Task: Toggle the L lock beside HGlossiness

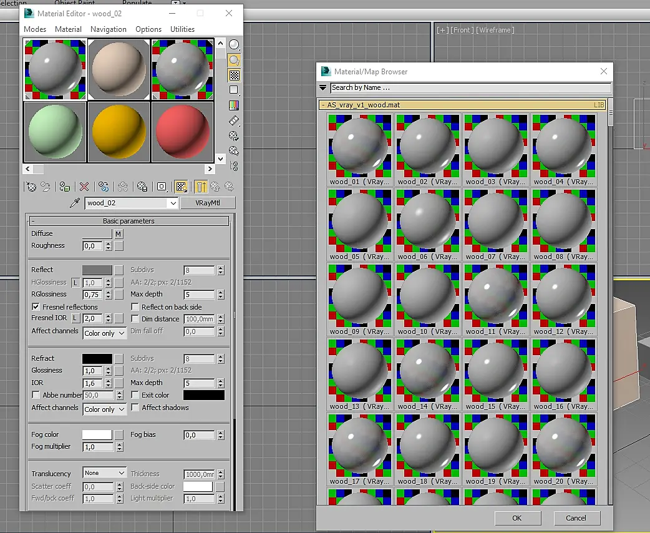Action: click(75, 283)
